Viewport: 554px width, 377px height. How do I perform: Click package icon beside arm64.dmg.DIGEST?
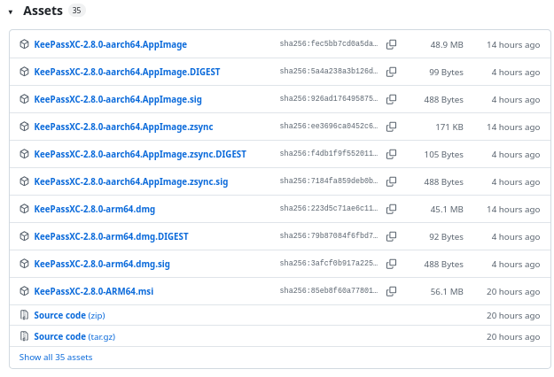click(24, 236)
